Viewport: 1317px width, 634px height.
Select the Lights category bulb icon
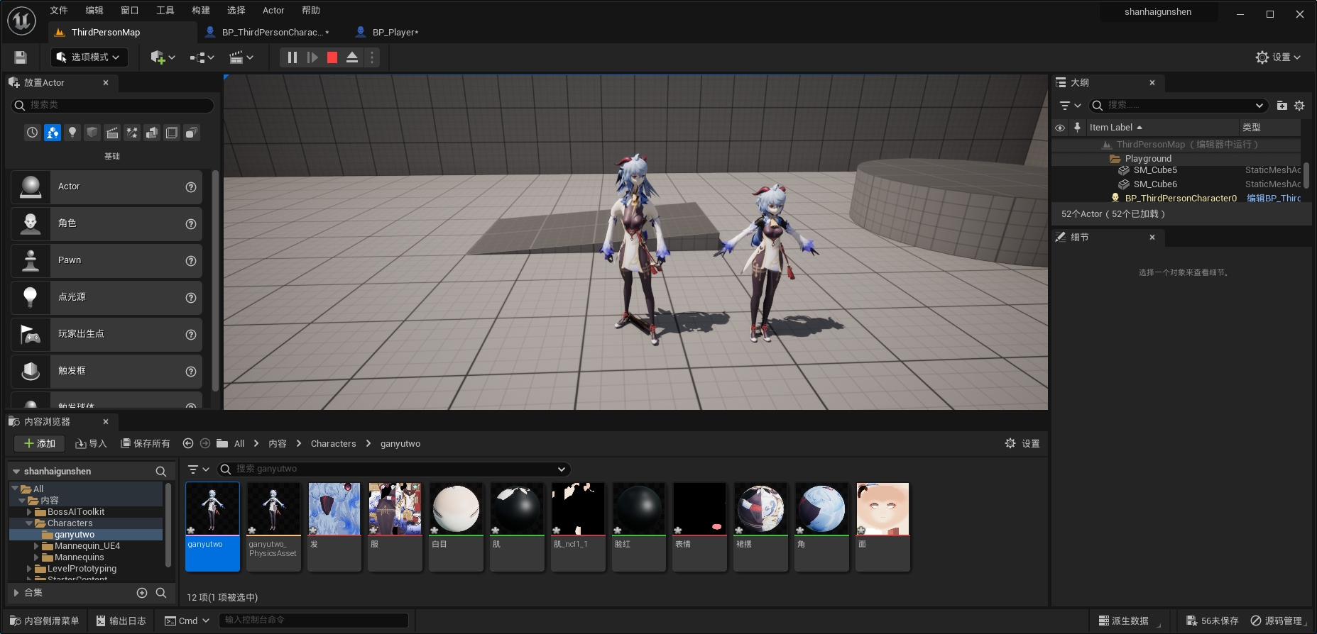pos(72,133)
